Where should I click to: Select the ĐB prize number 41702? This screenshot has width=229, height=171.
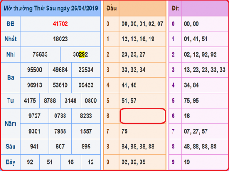click(x=61, y=24)
